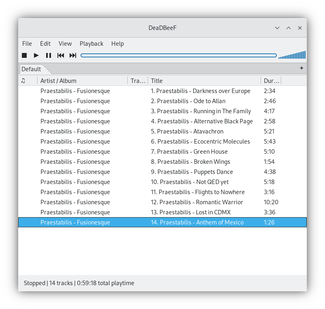Click the playing-status note column header
This screenshot has height=309, width=325.
coord(23,80)
